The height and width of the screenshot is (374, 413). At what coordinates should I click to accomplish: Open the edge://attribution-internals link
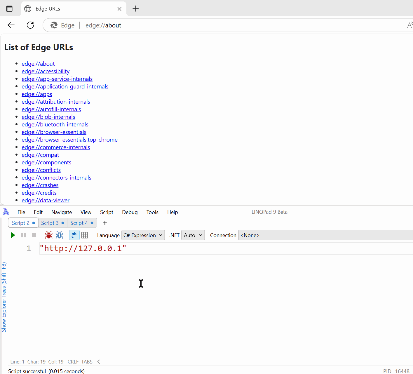(x=56, y=102)
